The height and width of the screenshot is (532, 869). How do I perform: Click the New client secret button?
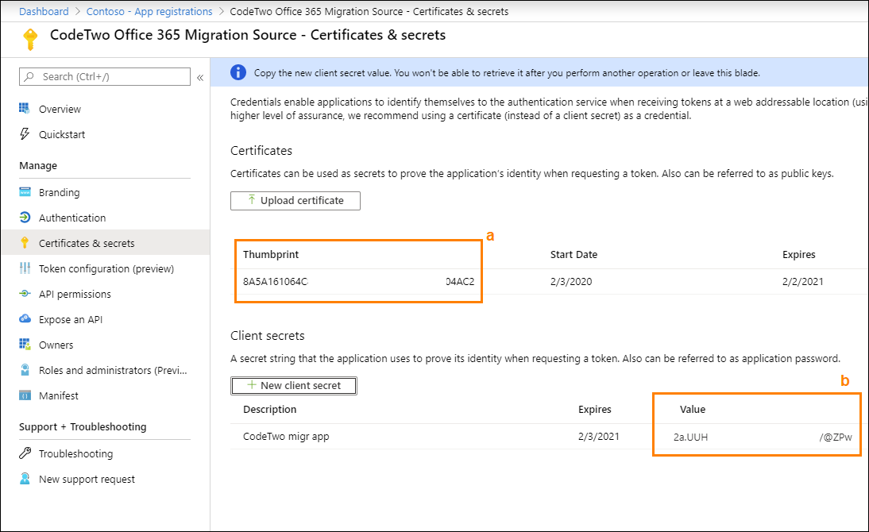(x=294, y=386)
